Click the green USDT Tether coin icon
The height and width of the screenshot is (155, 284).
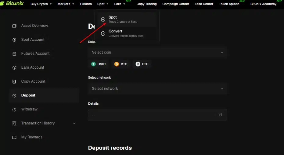(x=93, y=64)
